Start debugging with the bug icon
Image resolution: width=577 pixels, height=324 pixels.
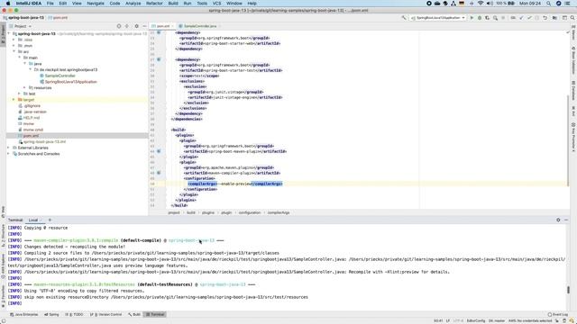coord(480,18)
